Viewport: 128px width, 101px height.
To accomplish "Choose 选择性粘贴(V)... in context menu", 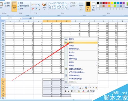I will (x=81, y=49).
